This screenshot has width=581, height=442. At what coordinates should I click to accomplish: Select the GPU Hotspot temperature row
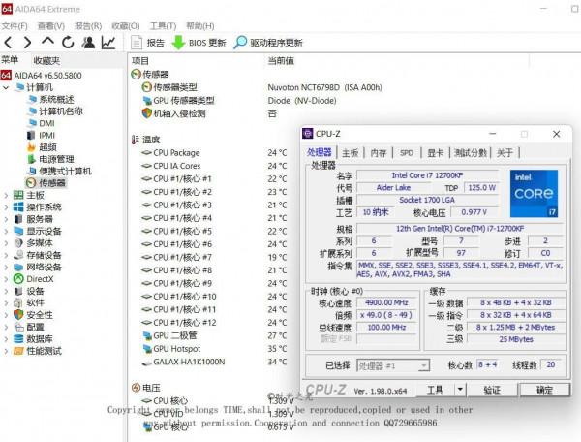(x=214, y=349)
